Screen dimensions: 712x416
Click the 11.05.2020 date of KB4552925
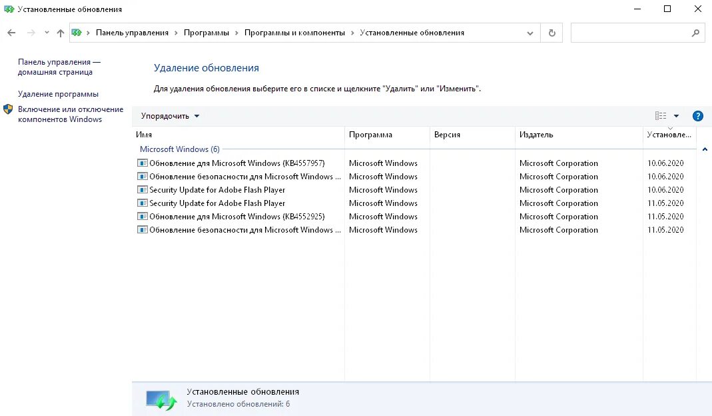point(665,217)
